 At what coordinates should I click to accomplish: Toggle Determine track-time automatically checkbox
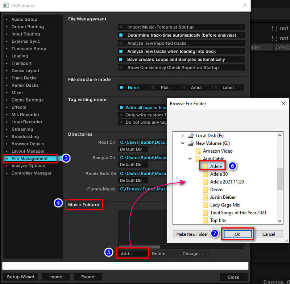[x=121, y=35]
